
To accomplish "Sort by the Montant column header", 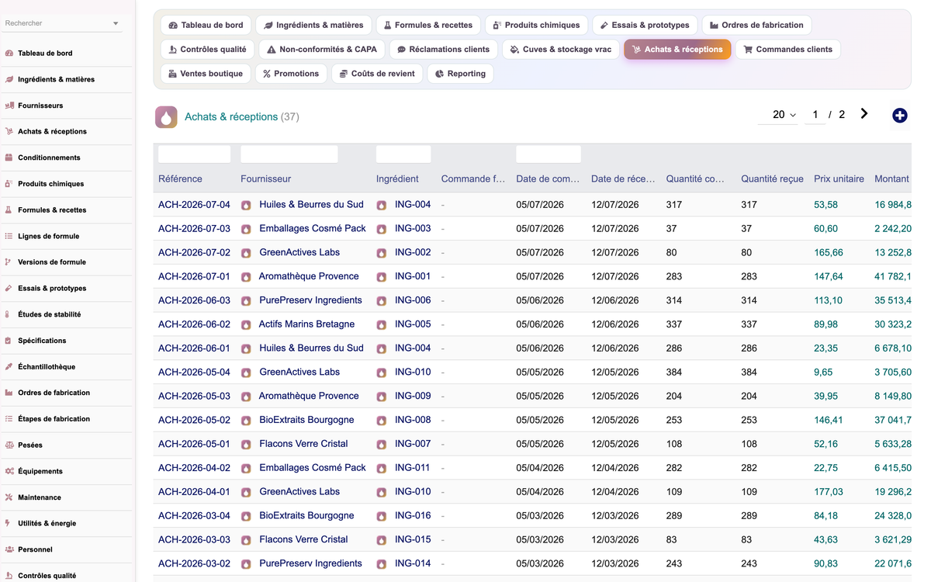I will click(891, 178).
